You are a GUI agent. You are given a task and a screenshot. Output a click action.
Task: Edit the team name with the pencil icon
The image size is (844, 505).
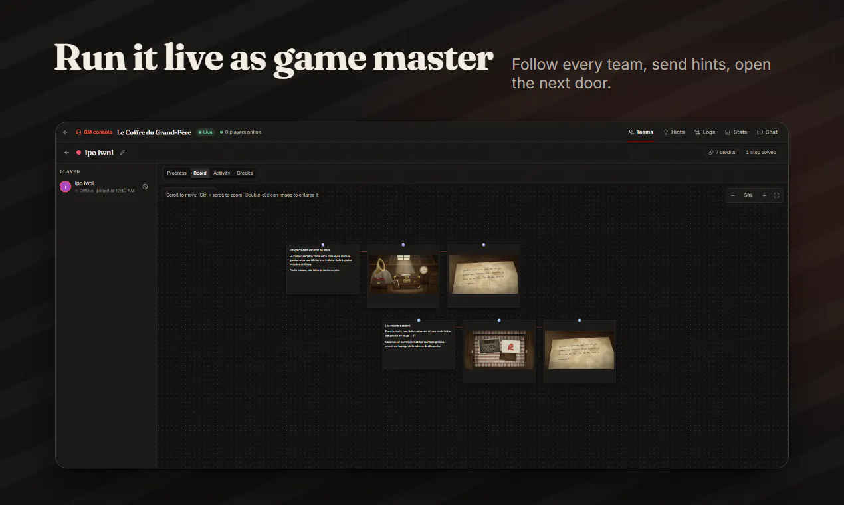coord(122,153)
